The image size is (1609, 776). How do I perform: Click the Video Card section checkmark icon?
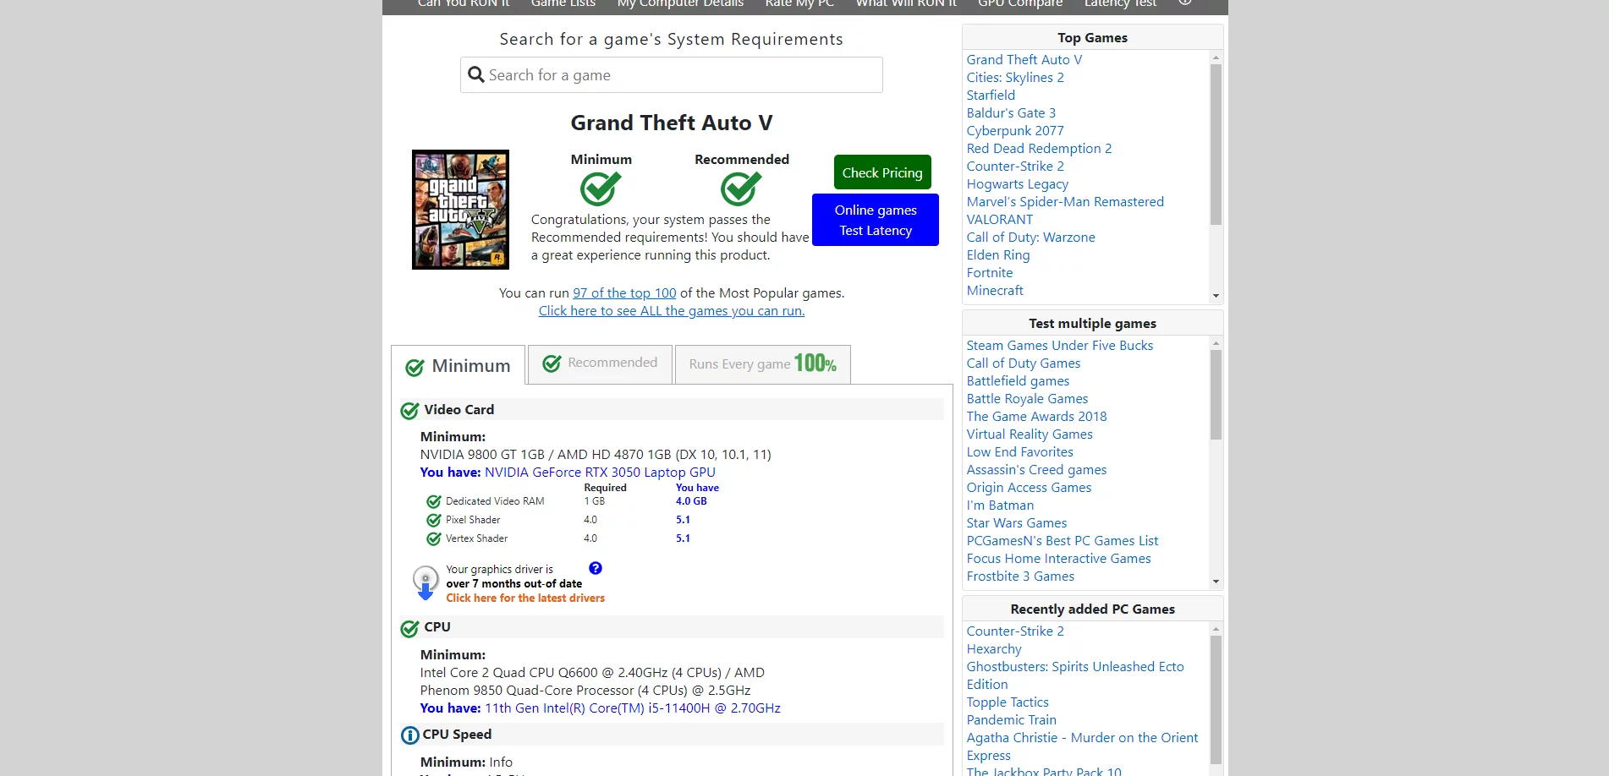point(409,411)
